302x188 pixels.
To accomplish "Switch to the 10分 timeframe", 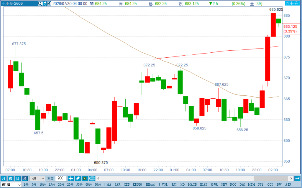I will [42, 184].
